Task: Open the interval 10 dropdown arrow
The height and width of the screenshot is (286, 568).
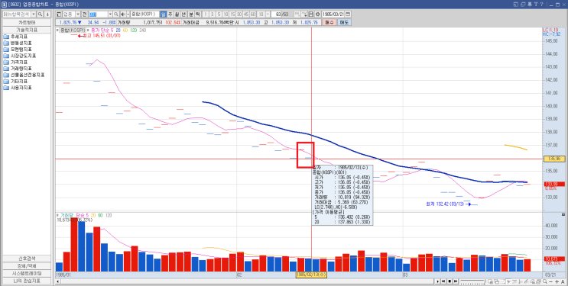Action: click(268, 14)
